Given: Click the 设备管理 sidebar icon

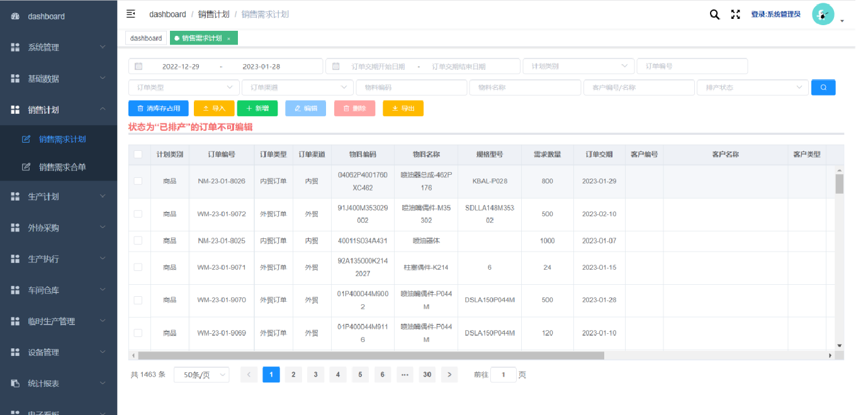Looking at the screenshot, I should [14, 351].
